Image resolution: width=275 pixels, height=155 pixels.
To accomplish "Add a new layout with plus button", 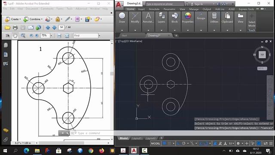I will pyautogui.click(x=162, y=138).
